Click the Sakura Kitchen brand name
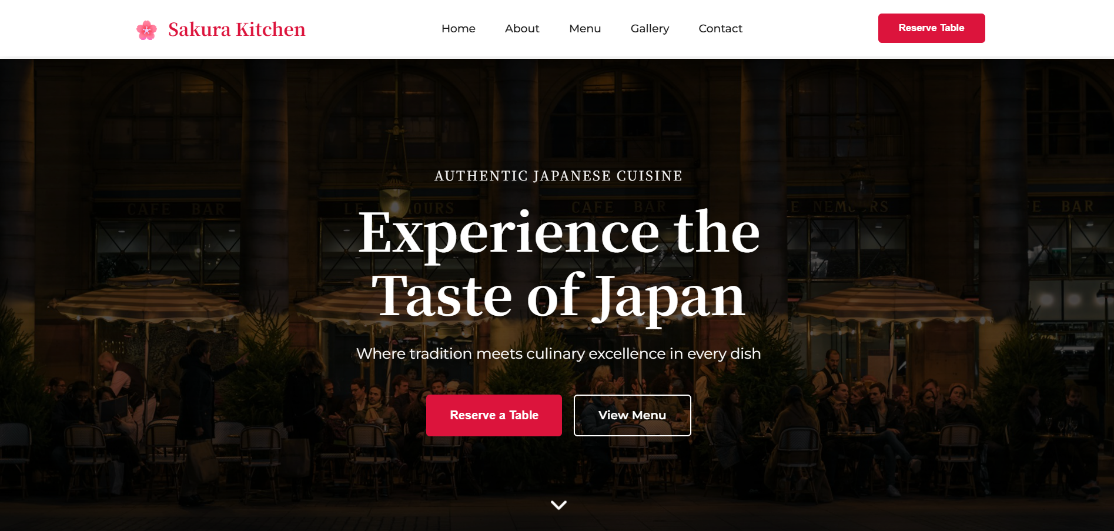Image resolution: width=1114 pixels, height=531 pixels. coord(236,29)
